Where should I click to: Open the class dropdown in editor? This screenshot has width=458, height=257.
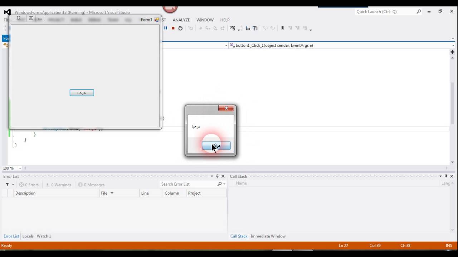pyautogui.click(x=226, y=45)
